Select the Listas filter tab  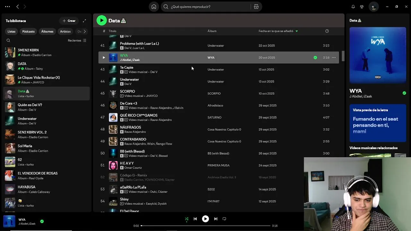tap(11, 31)
